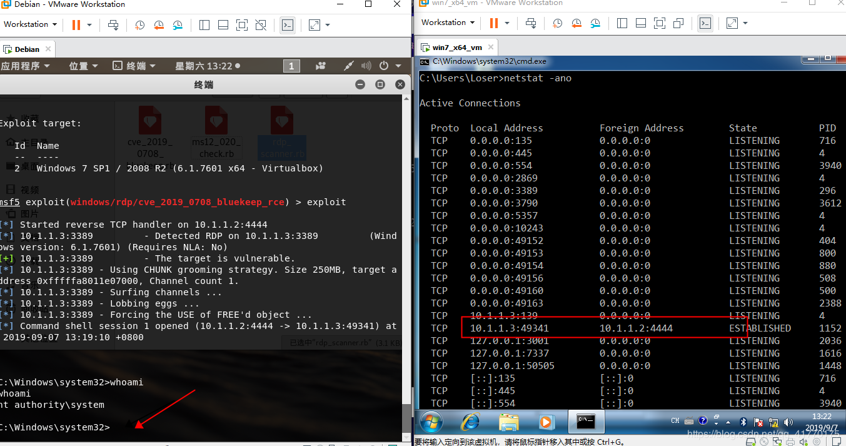Click the camera recorder icon in GNOME bar
The width and height of the screenshot is (846, 446).
(x=321, y=66)
